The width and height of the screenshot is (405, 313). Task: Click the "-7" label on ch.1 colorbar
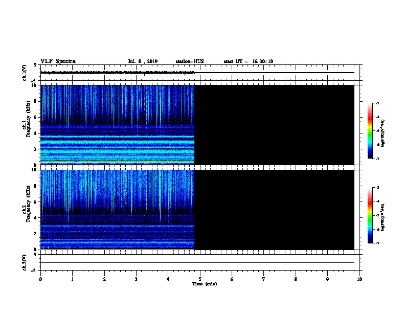[x=377, y=159]
